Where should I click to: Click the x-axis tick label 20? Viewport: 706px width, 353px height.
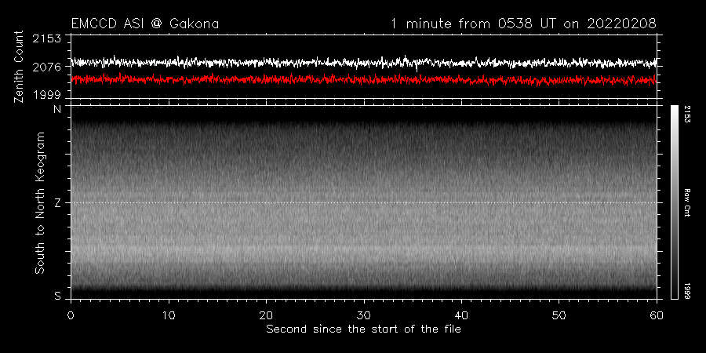[x=266, y=315]
